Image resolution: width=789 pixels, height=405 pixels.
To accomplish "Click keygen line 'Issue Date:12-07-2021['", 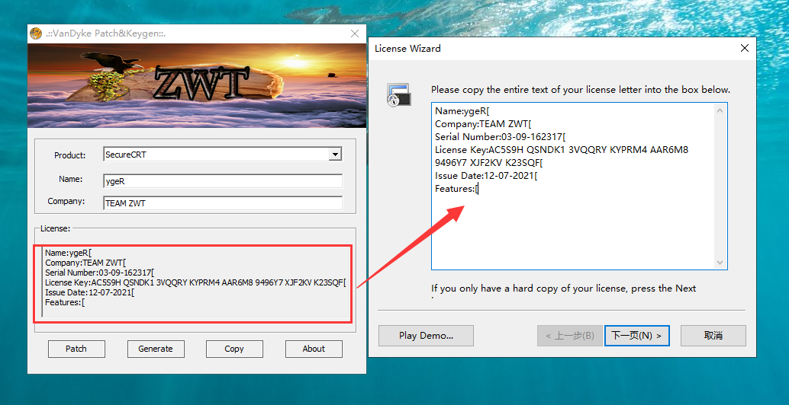I will point(90,292).
